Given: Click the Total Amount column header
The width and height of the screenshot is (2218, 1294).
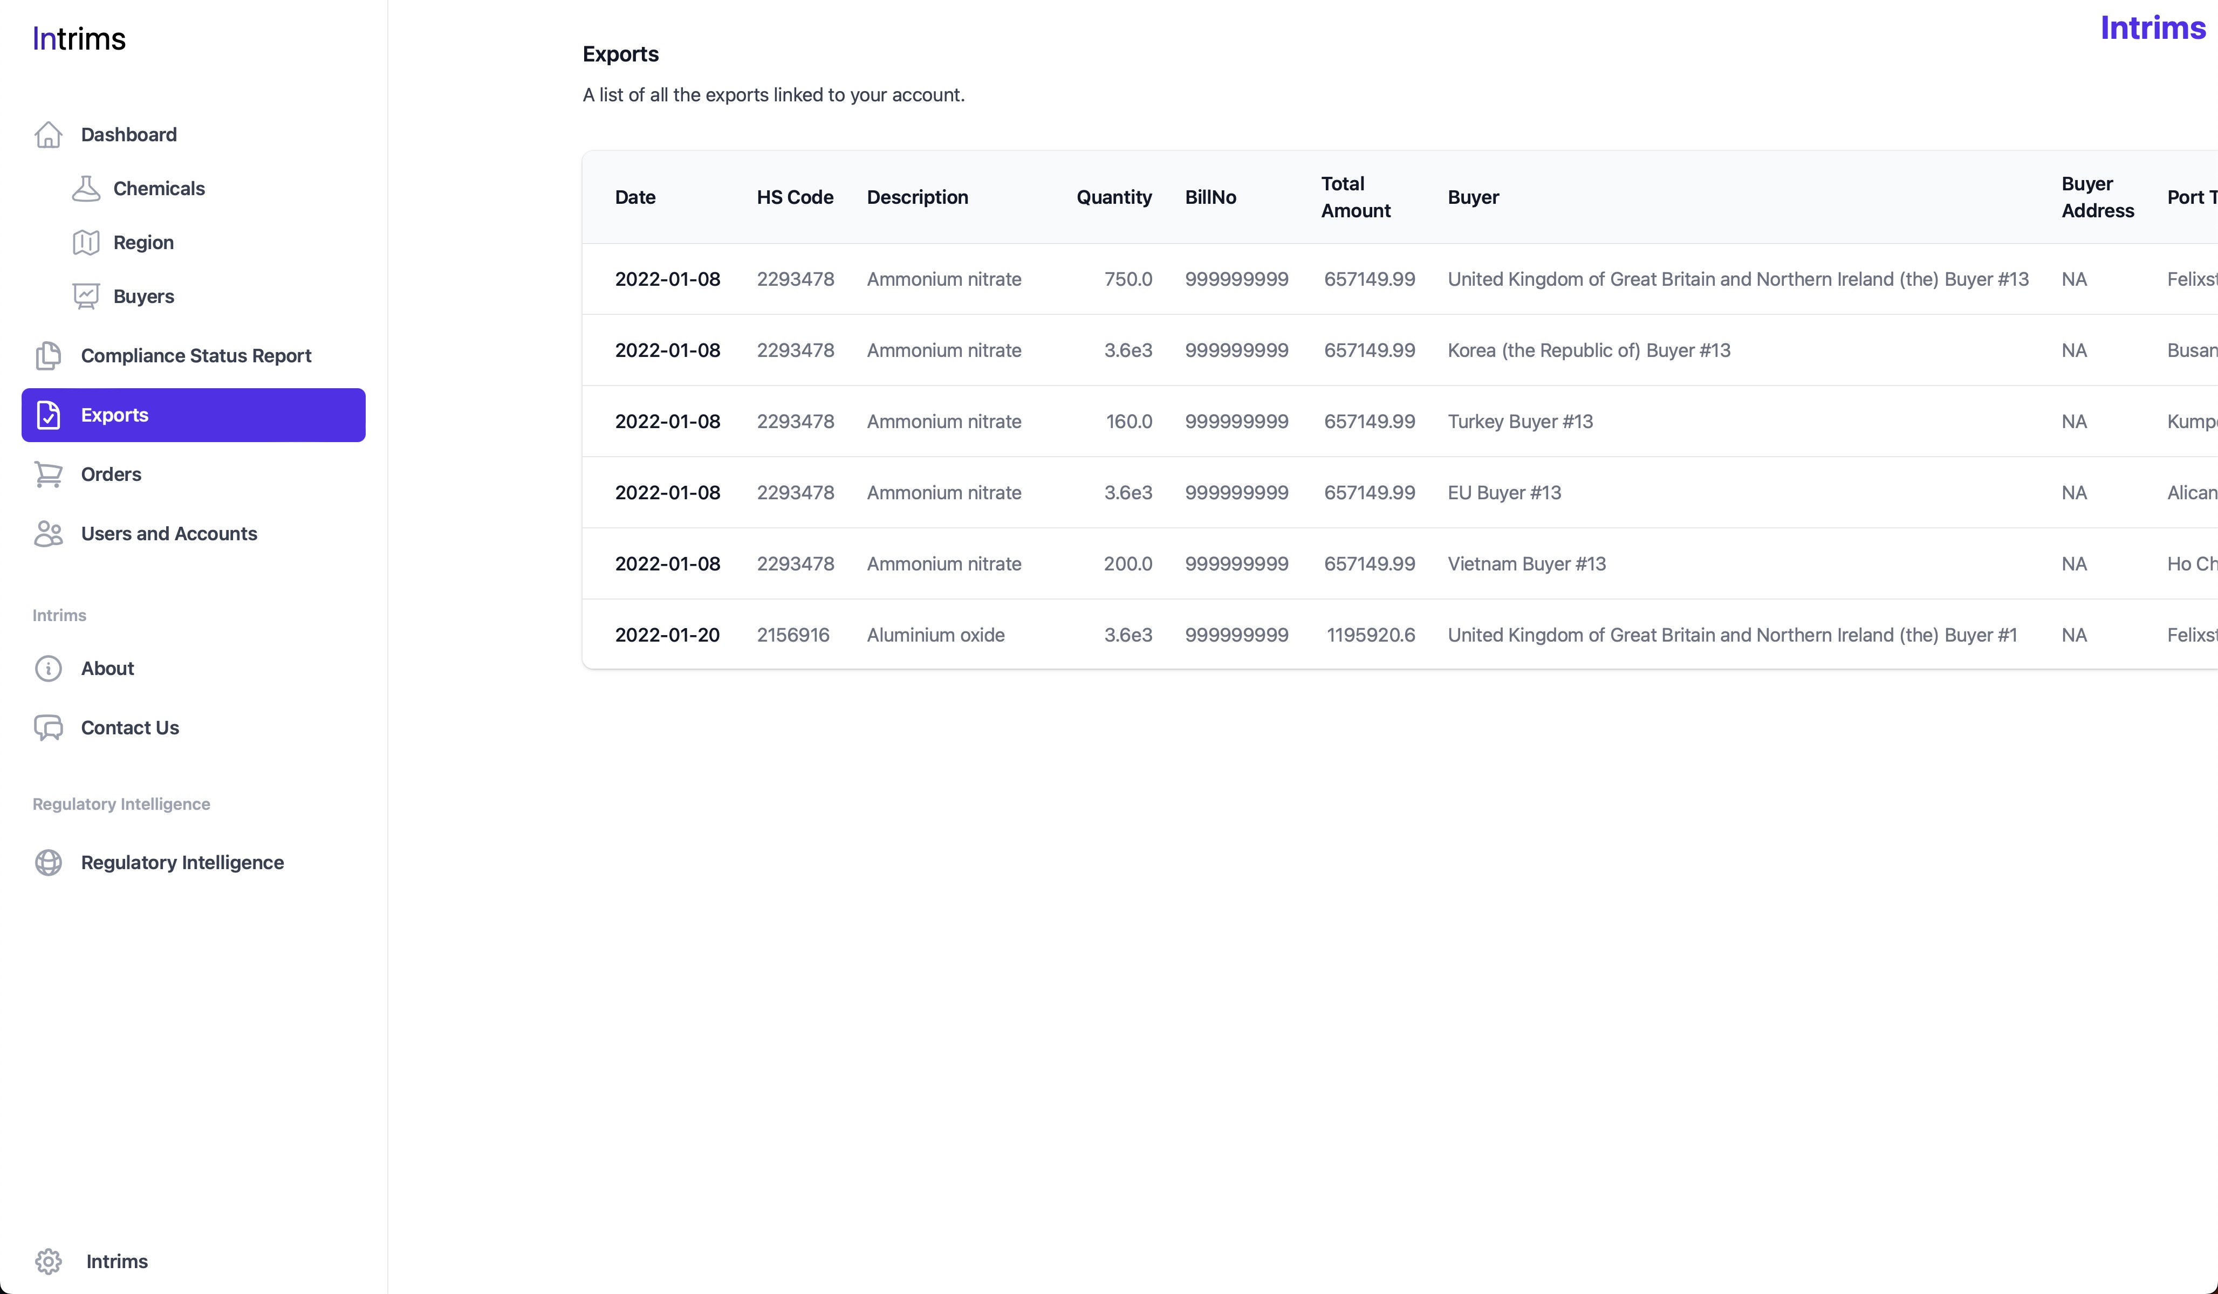Looking at the screenshot, I should click(x=1354, y=197).
